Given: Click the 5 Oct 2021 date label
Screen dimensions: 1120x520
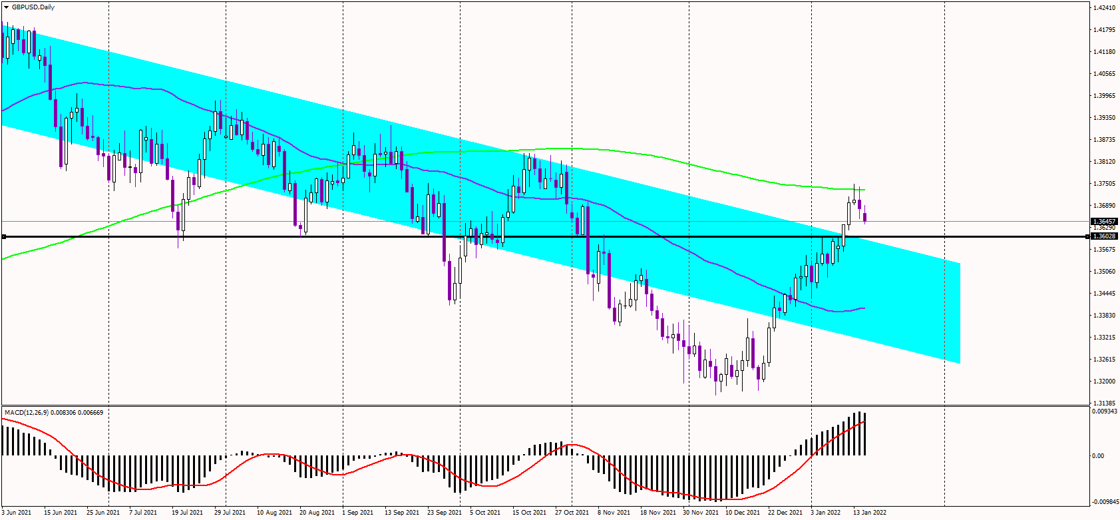Looking at the screenshot, I should [x=485, y=513].
